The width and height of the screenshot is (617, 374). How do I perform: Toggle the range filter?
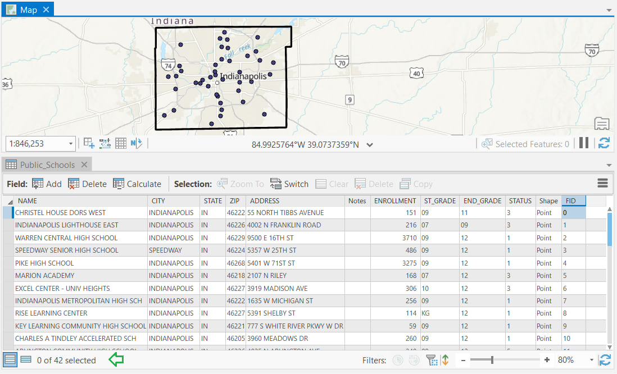click(x=414, y=360)
